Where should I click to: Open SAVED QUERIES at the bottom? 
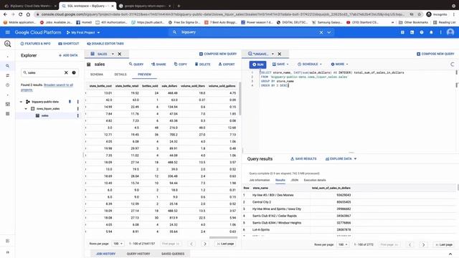[173, 254]
